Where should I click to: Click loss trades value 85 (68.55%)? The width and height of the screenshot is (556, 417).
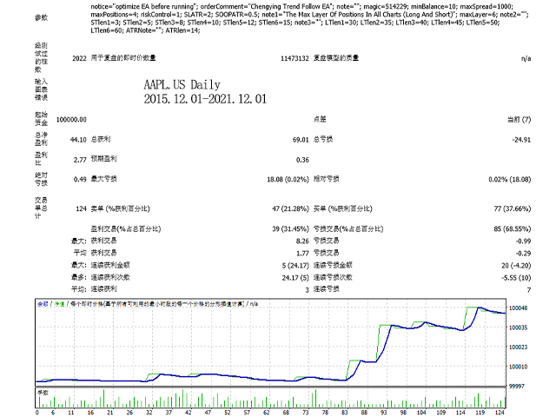pyautogui.click(x=513, y=229)
